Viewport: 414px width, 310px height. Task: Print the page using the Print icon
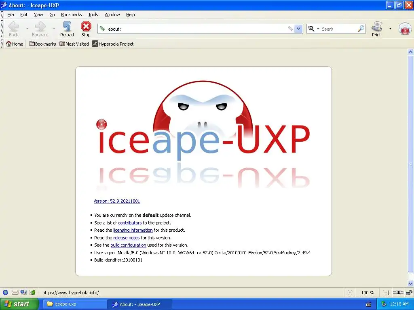click(x=376, y=29)
